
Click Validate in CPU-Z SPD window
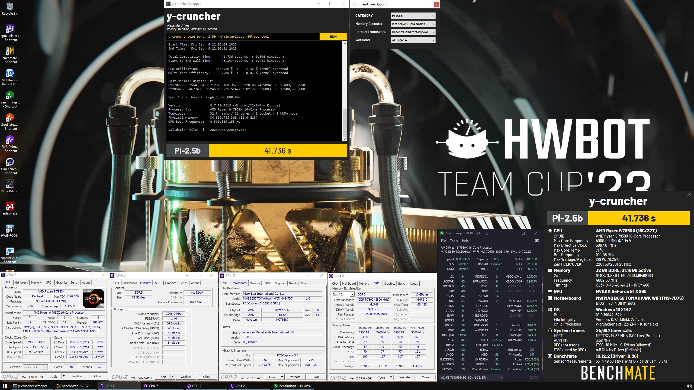click(404, 377)
